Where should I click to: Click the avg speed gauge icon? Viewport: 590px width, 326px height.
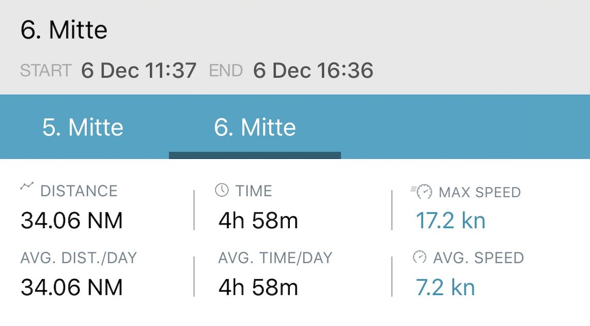(x=420, y=257)
